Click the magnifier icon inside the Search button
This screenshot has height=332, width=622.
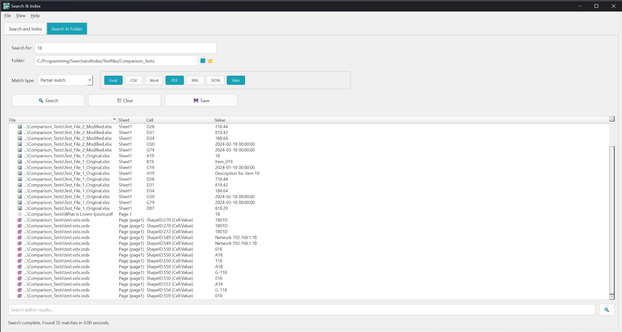(x=41, y=100)
